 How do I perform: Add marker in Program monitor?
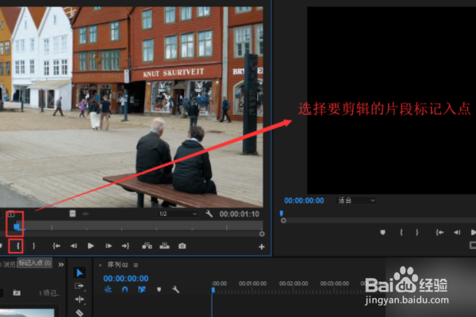(x=383, y=232)
